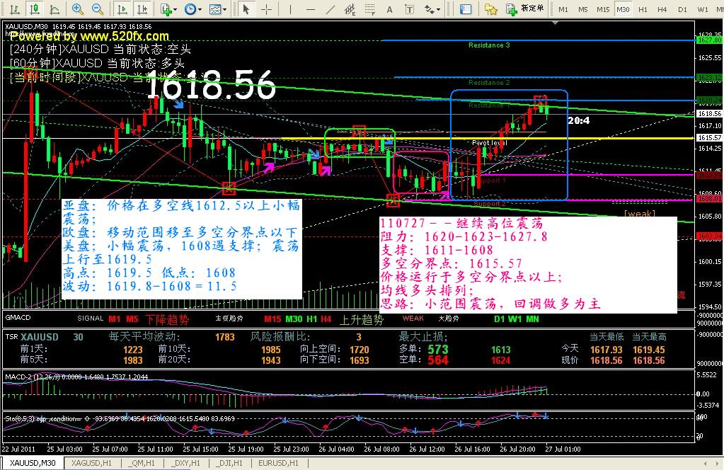Open the periodicity clock dropdown
Viewport: 724px width, 470px height.
193,9
